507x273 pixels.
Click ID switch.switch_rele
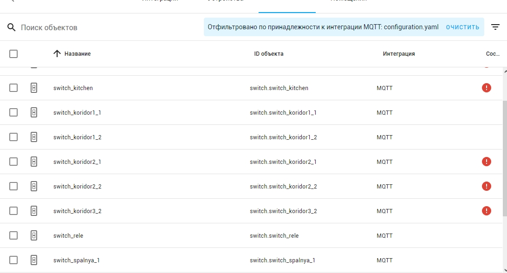(274, 235)
